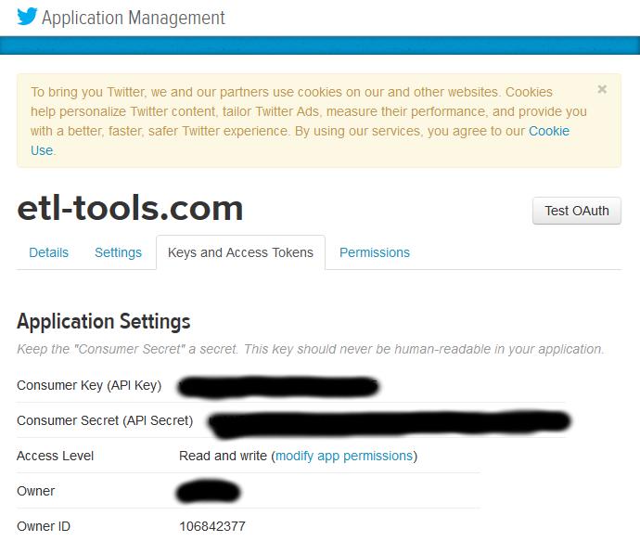Click the Test OAuth button

(x=577, y=211)
